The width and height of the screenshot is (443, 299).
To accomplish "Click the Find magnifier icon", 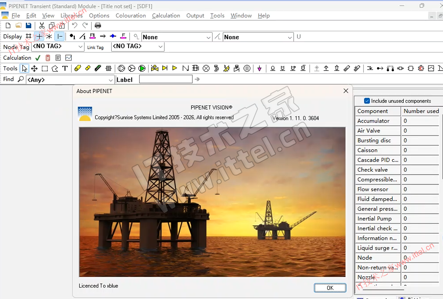I will [x=21, y=79].
